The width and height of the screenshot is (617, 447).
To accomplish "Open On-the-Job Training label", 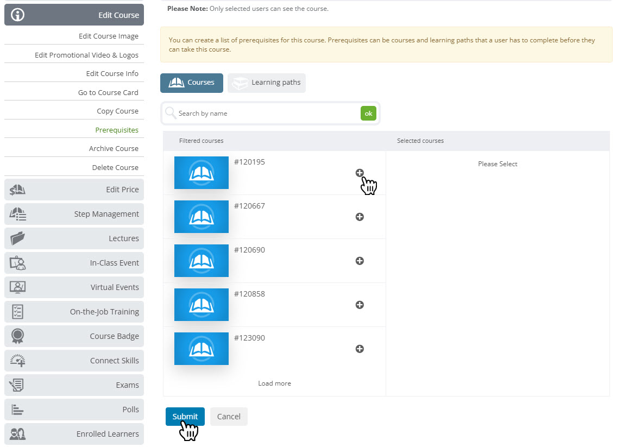I will 104,312.
